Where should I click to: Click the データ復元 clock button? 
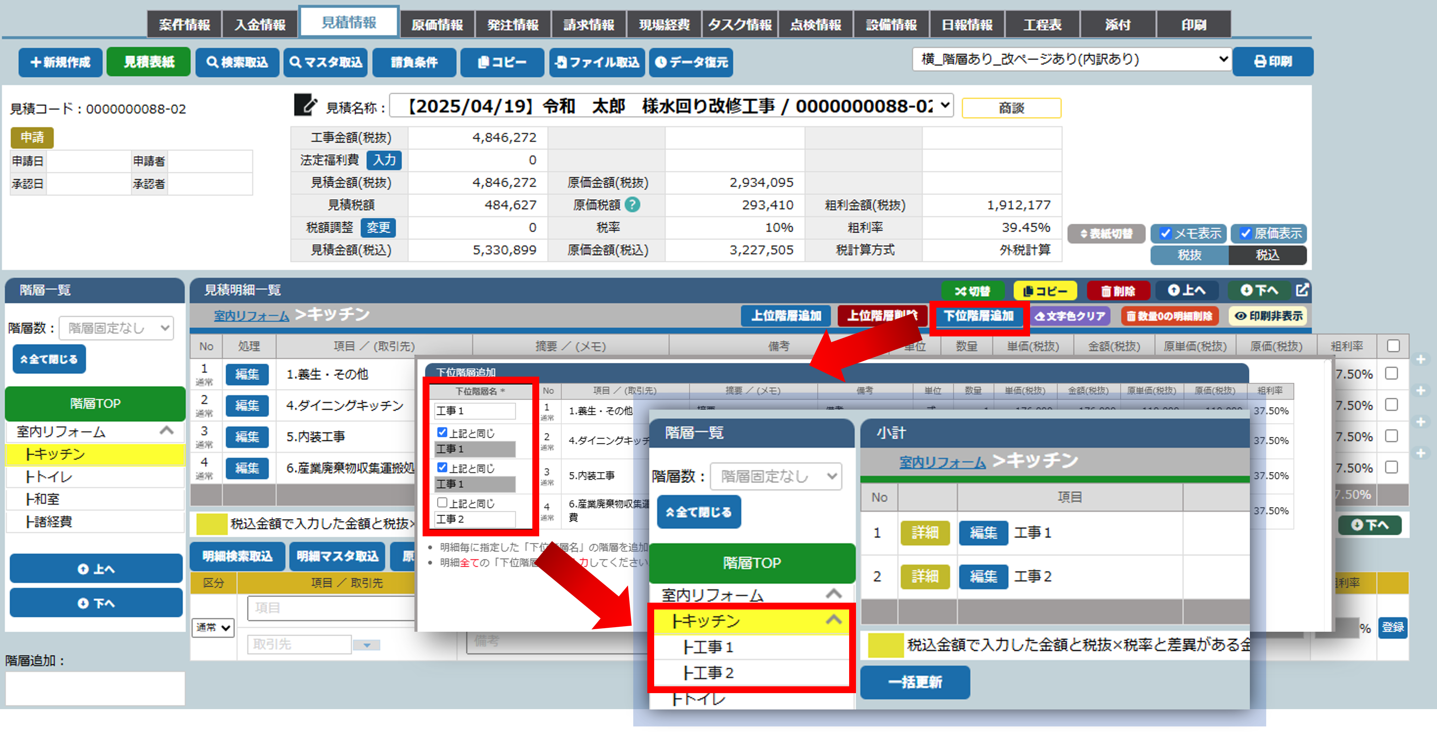691,62
